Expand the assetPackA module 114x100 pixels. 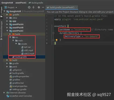pyautogui.click(x=7, y=24)
